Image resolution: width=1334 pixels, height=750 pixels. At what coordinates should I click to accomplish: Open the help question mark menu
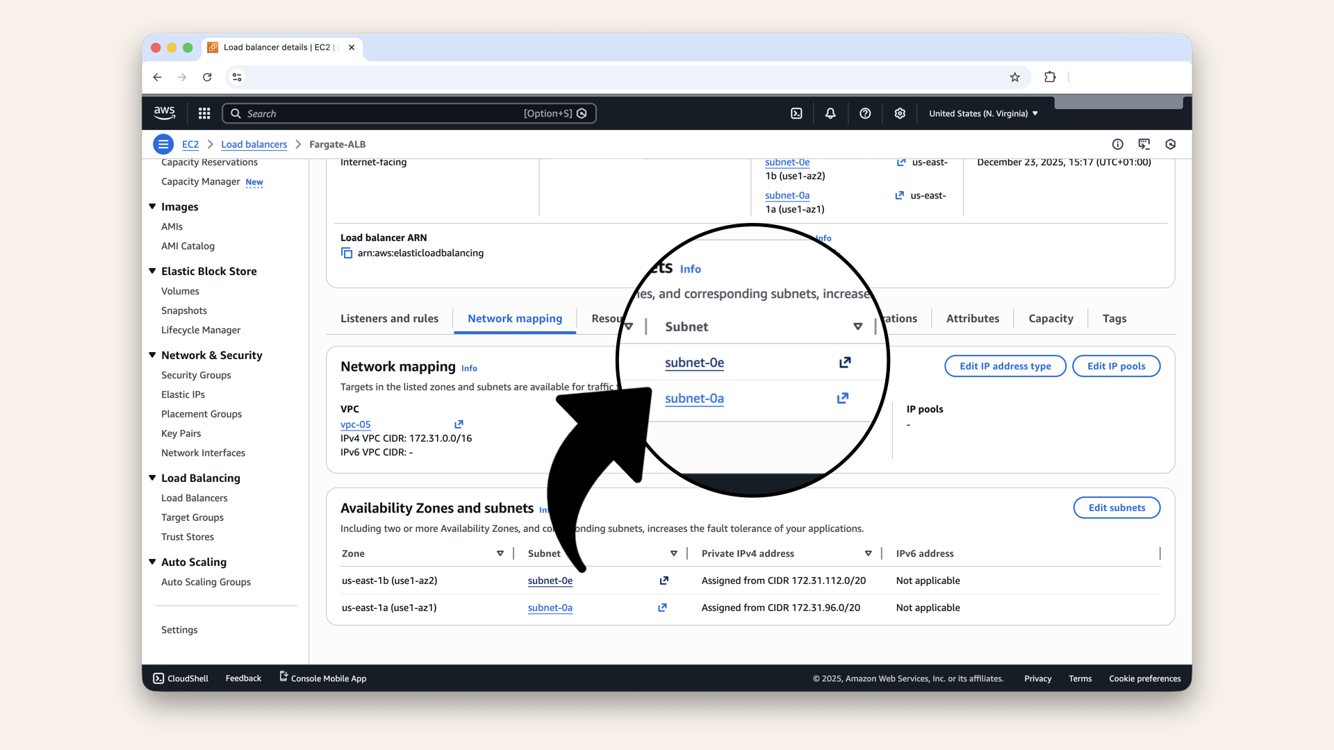pyautogui.click(x=865, y=113)
